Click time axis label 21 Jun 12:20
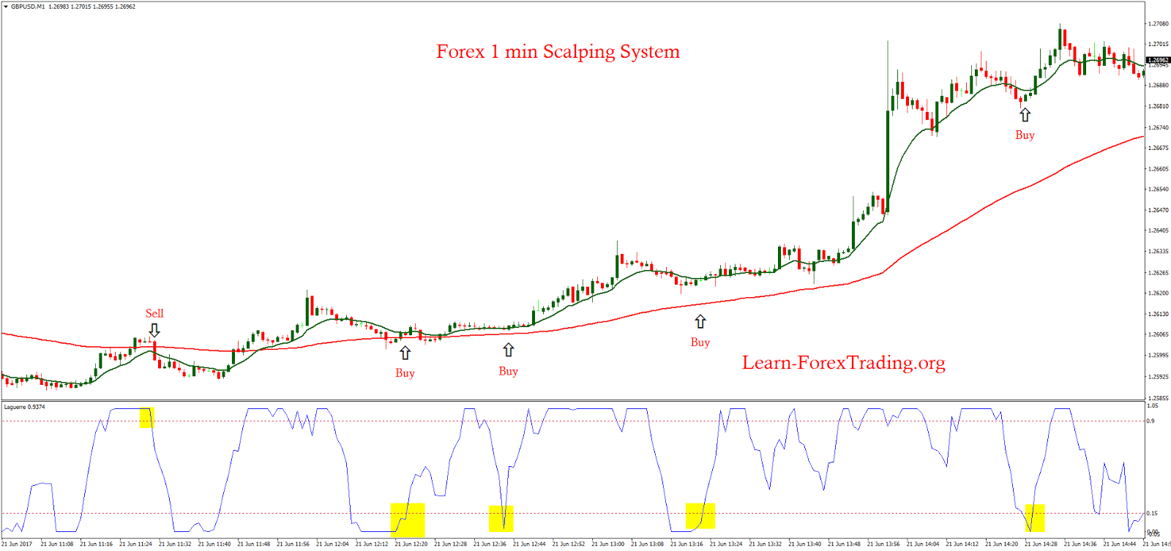The height and width of the screenshot is (551, 1171). pos(411,544)
